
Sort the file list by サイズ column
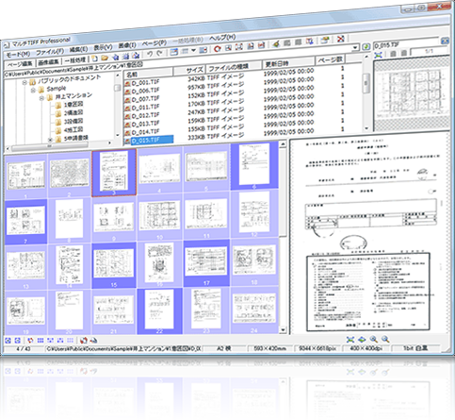coord(189,70)
